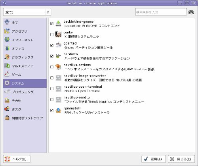Uncheck the hardinfo checkbox
This screenshot has width=198, height=166.
click(52, 56)
